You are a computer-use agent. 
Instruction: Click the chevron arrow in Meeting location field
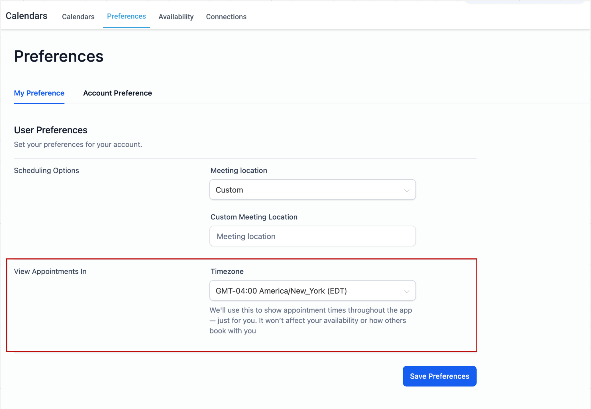coord(407,190)
